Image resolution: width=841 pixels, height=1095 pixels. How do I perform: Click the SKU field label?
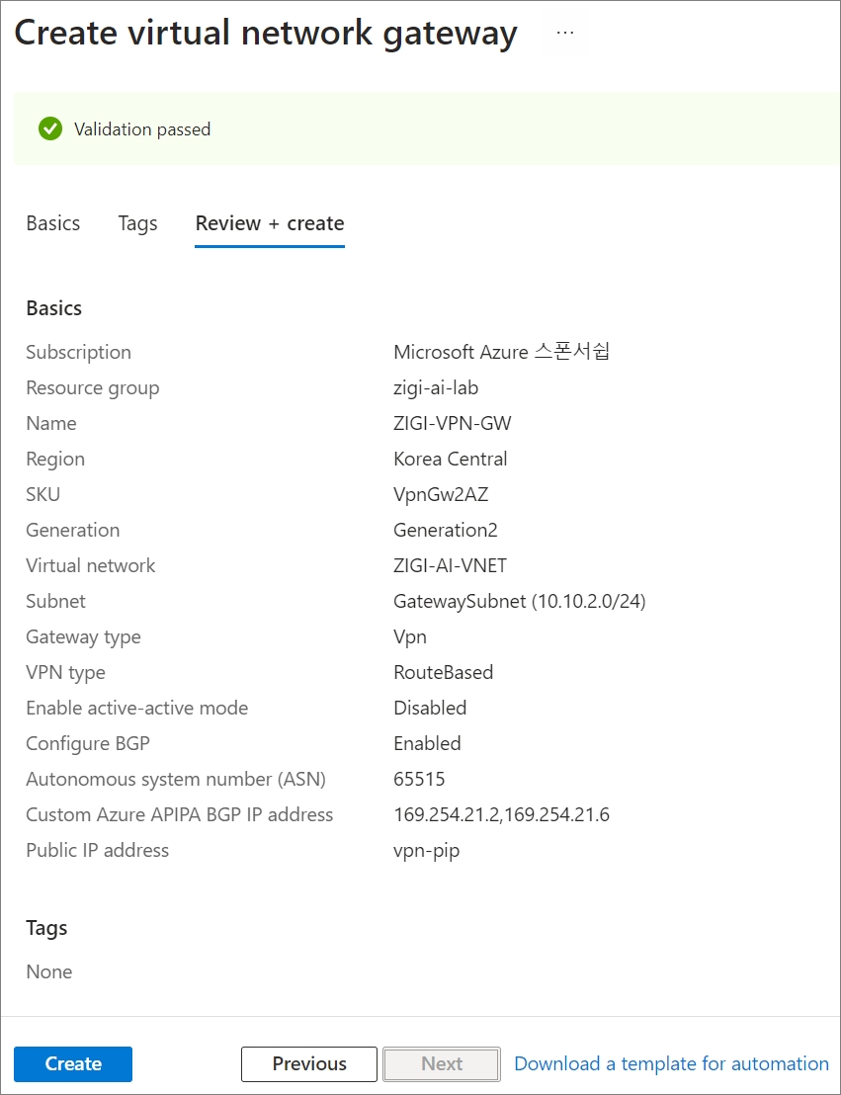point(43,494)
